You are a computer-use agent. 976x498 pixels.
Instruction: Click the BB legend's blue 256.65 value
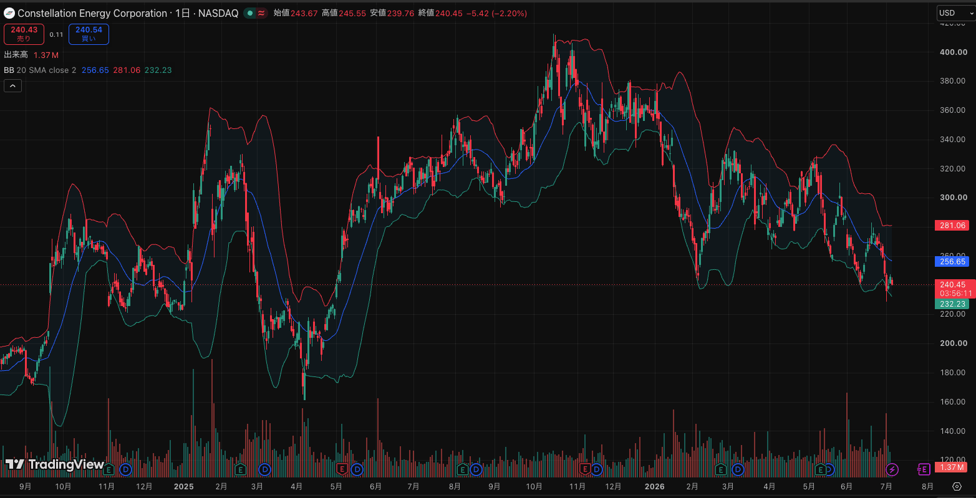95,70
